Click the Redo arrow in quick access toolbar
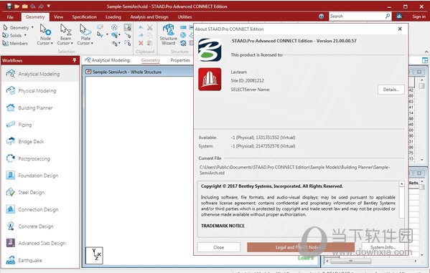The width and height of the screenshot is (430, 273). tap(41, 6)
